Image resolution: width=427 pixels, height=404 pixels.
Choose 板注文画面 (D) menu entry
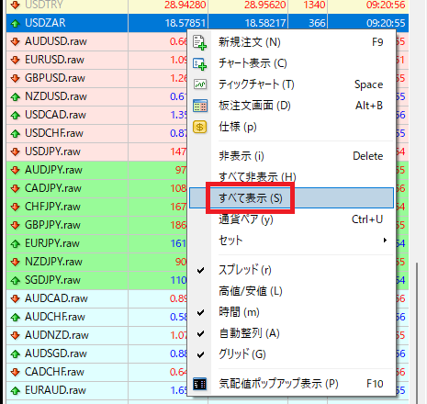[x=291, y=106]
